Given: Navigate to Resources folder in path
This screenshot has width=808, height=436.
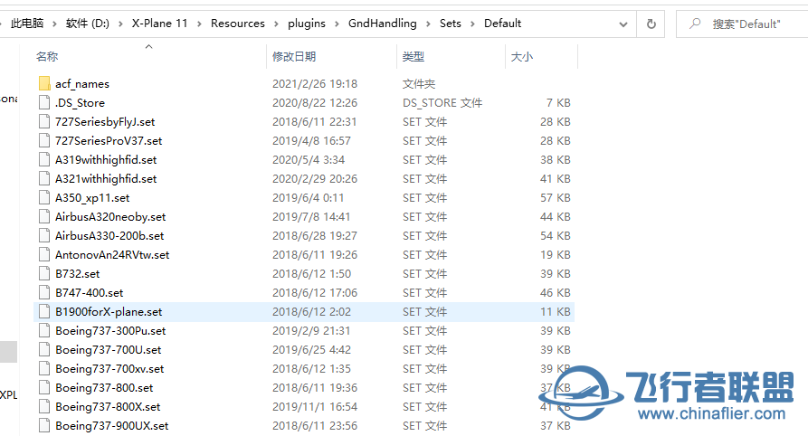Looking at the screenshot, I should click(238, 24).
